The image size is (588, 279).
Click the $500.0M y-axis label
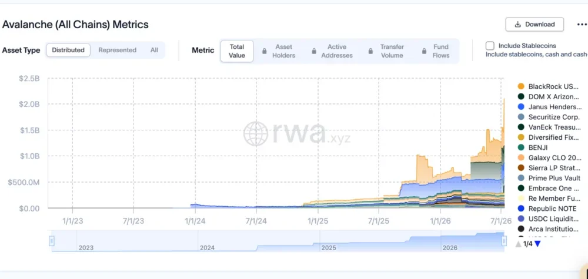pos(24,183)
